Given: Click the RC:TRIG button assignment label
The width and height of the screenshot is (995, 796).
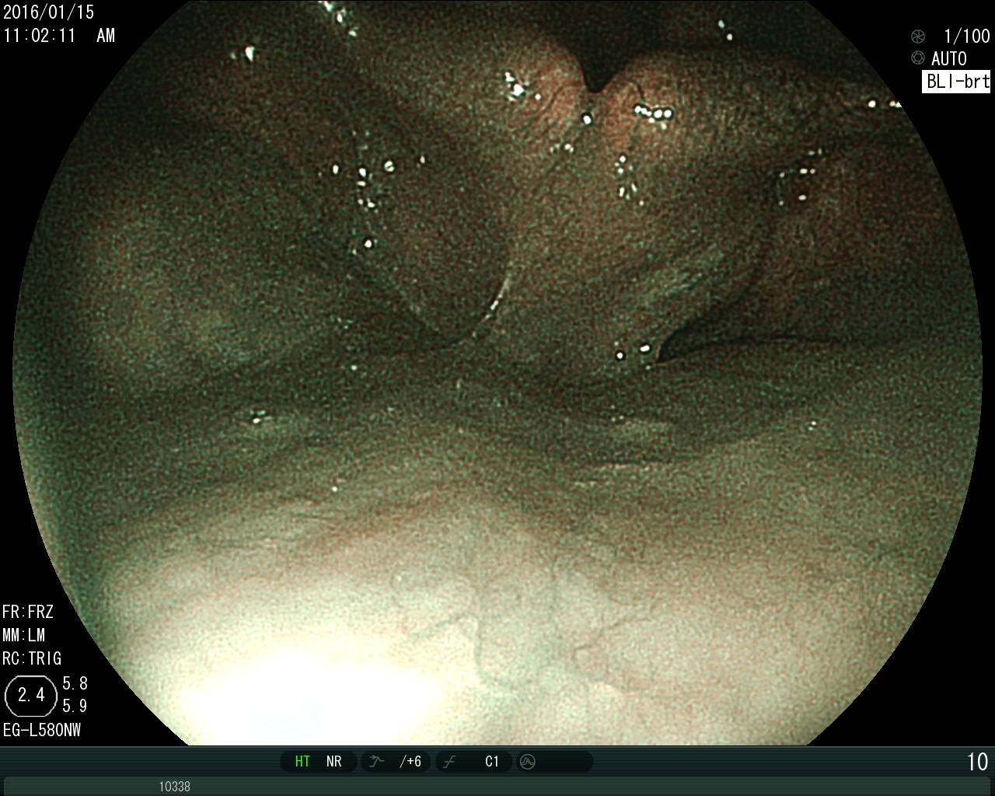Looking at the screenshot, I should point(32,658).
